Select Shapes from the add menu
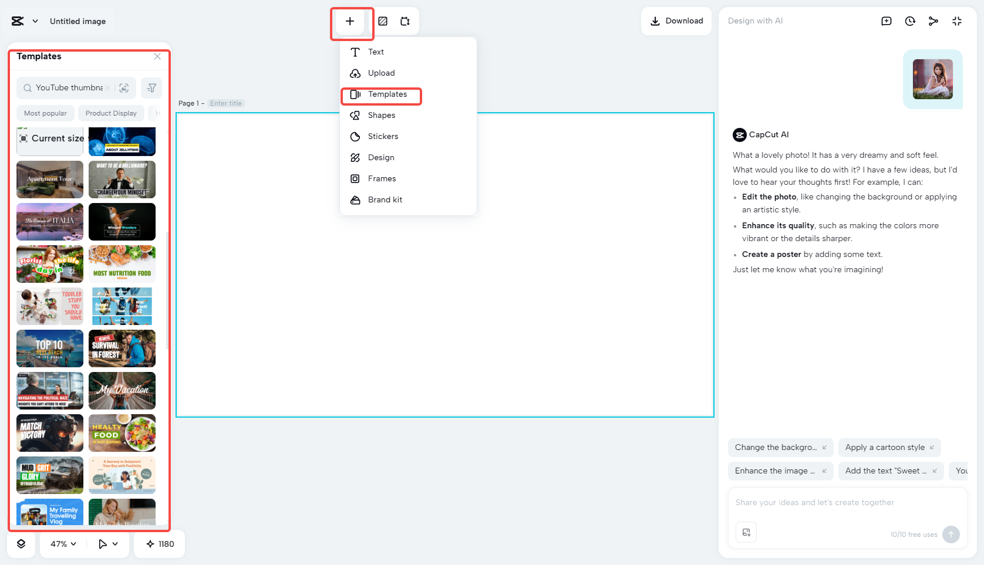The image size is (984, 565). (x=382, y=115)
